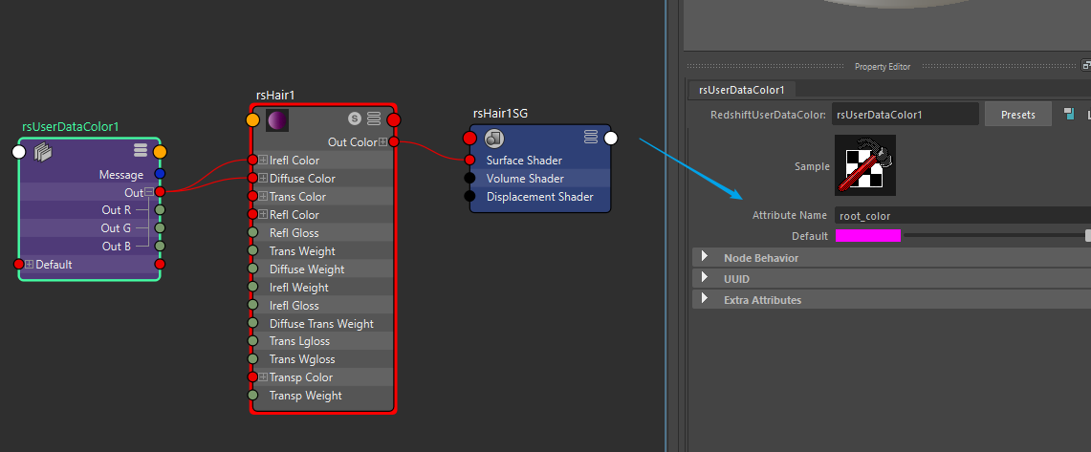Click the rsUserDataColor1 node type icon
The image size is (1091, 452).
point(44,151)
